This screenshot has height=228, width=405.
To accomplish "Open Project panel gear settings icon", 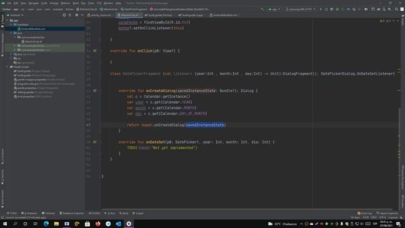I will (x=77, y=15).
